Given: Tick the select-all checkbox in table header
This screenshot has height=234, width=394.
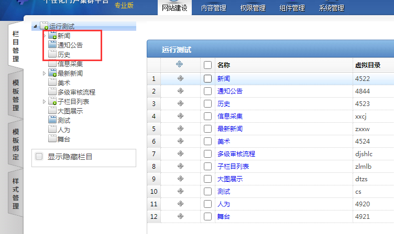Looking at the screenshot, I should pyautogui.click(x=207, y=65).
